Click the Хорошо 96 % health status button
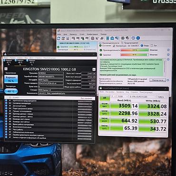 [x=11, y=79]
